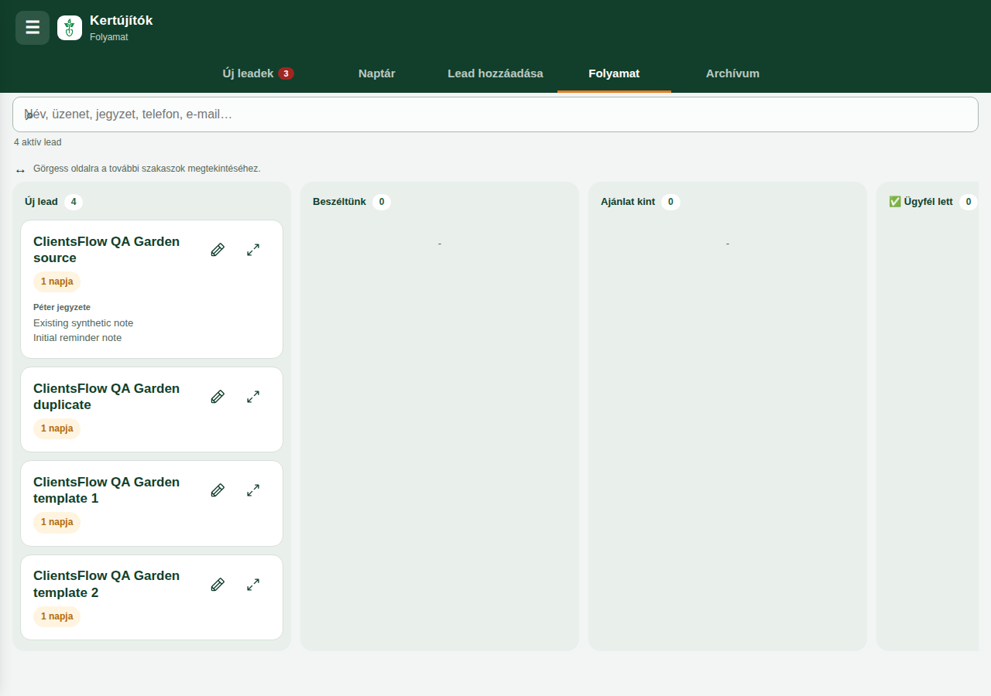Click the Beszéltünk column header
991x696 pixels.
tap(339, 202)
